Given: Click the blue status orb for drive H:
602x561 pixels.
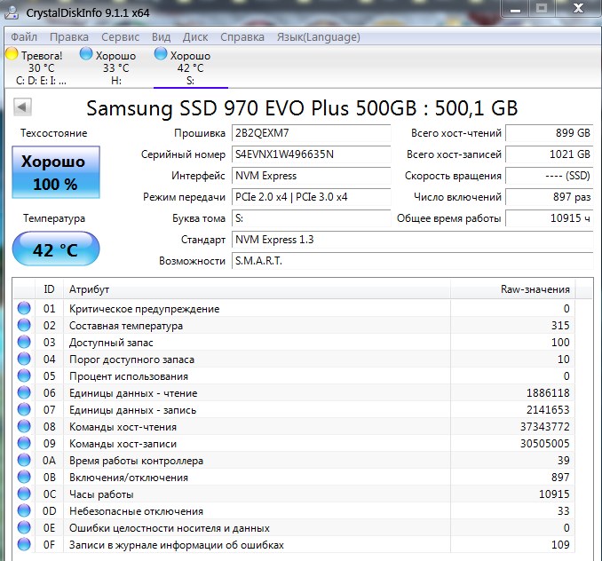Looking at the screenshot, I should (x=86, y=54).
